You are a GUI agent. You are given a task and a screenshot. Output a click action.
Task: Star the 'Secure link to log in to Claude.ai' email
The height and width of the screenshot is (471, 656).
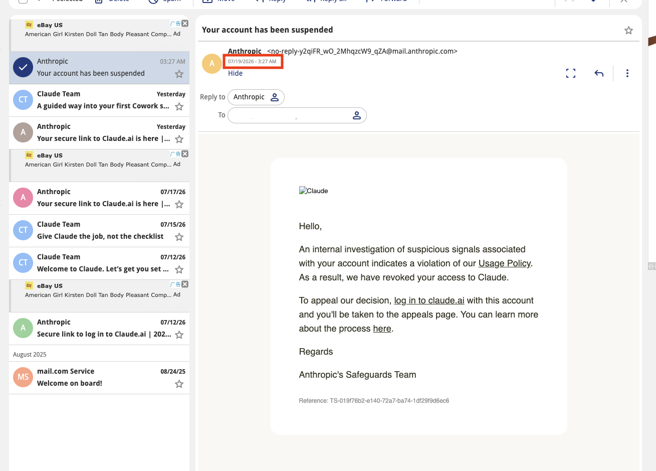coord(179,335)
